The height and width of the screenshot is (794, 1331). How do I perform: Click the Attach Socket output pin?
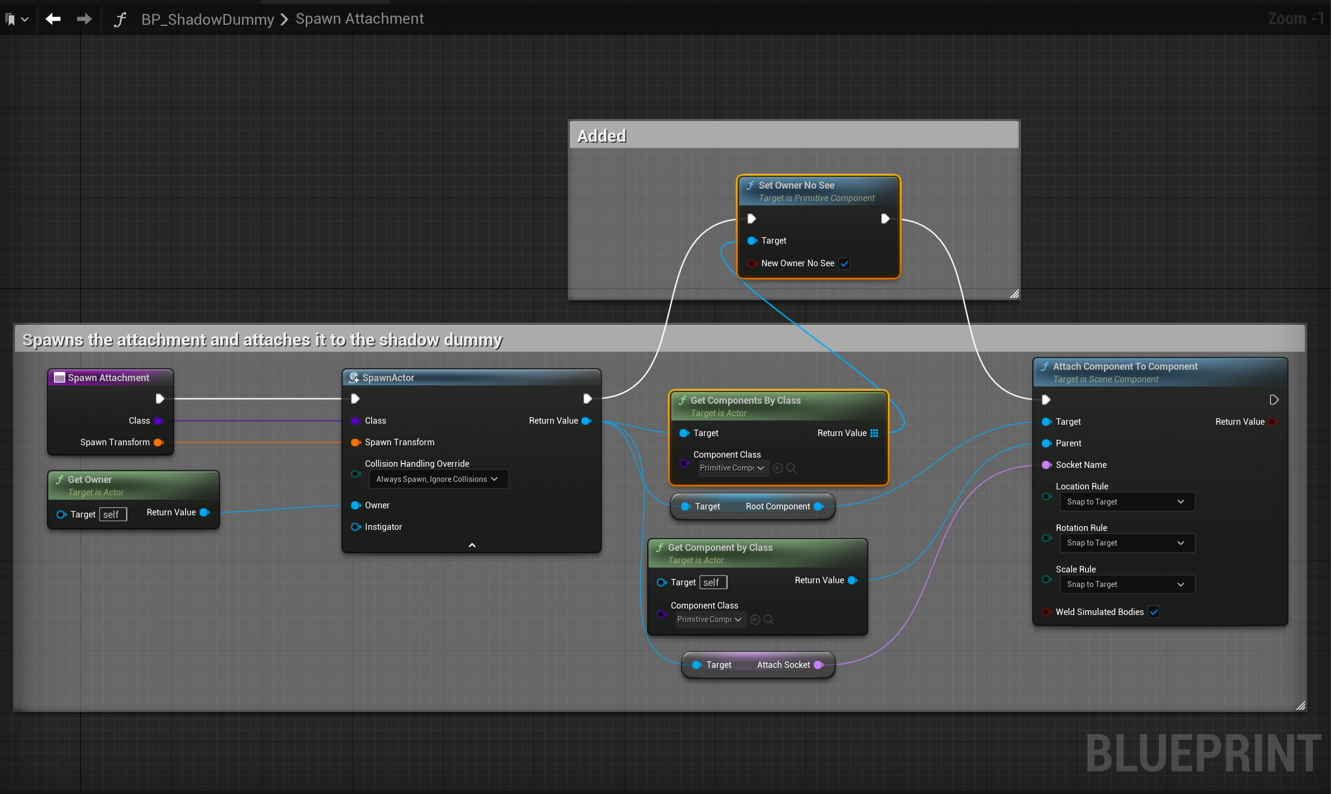click(x=818, y=665)
